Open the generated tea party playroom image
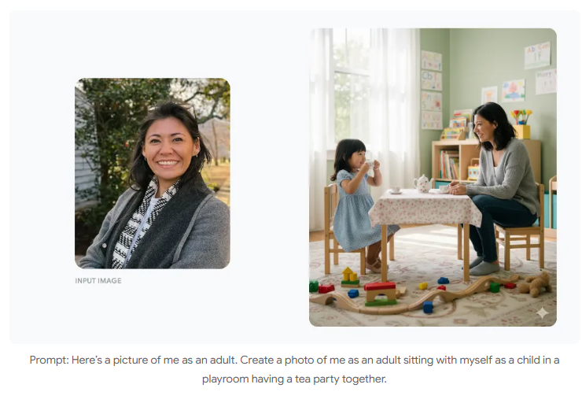Screen dimensions: 582x414 [433, 177]
